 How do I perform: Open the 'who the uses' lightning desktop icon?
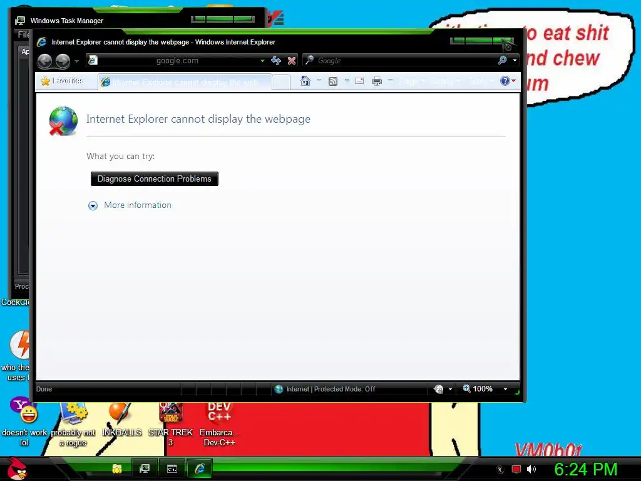pyautogui.click(x=15, y=356)
